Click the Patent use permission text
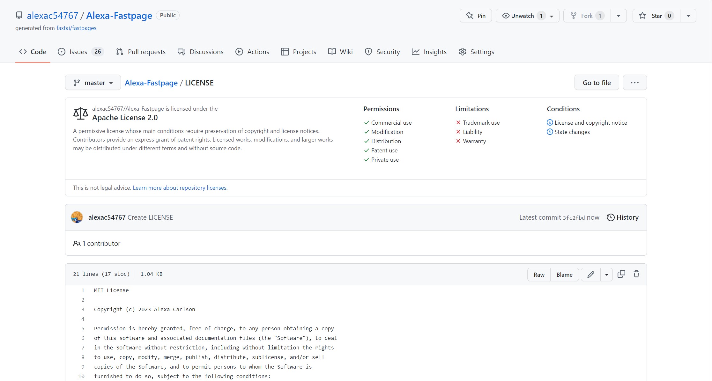The image size is (712, 381). point(384,150)
